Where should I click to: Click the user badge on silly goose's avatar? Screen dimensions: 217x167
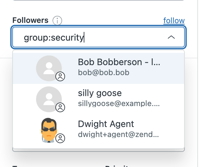click(60, 107)
